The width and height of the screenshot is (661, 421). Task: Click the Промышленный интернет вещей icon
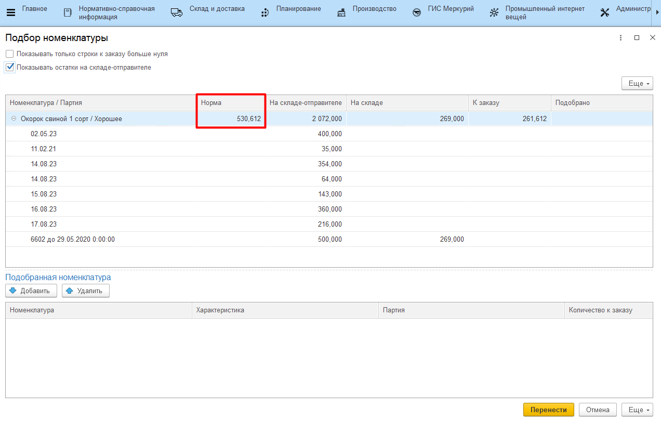494,13
